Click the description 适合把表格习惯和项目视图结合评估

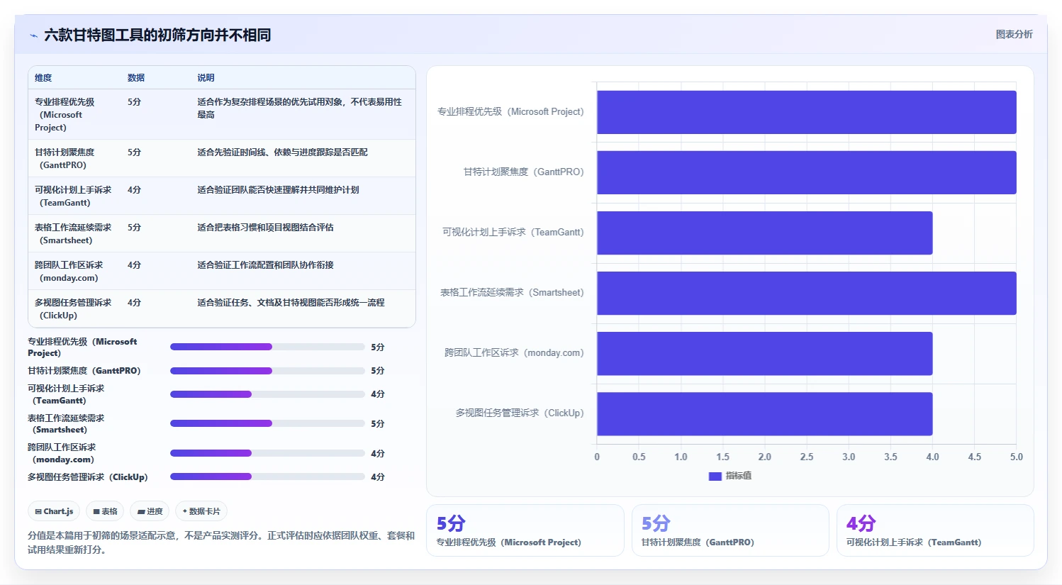(x=265, y=228)
